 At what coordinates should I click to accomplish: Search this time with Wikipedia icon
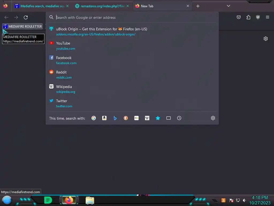point(147,118)
